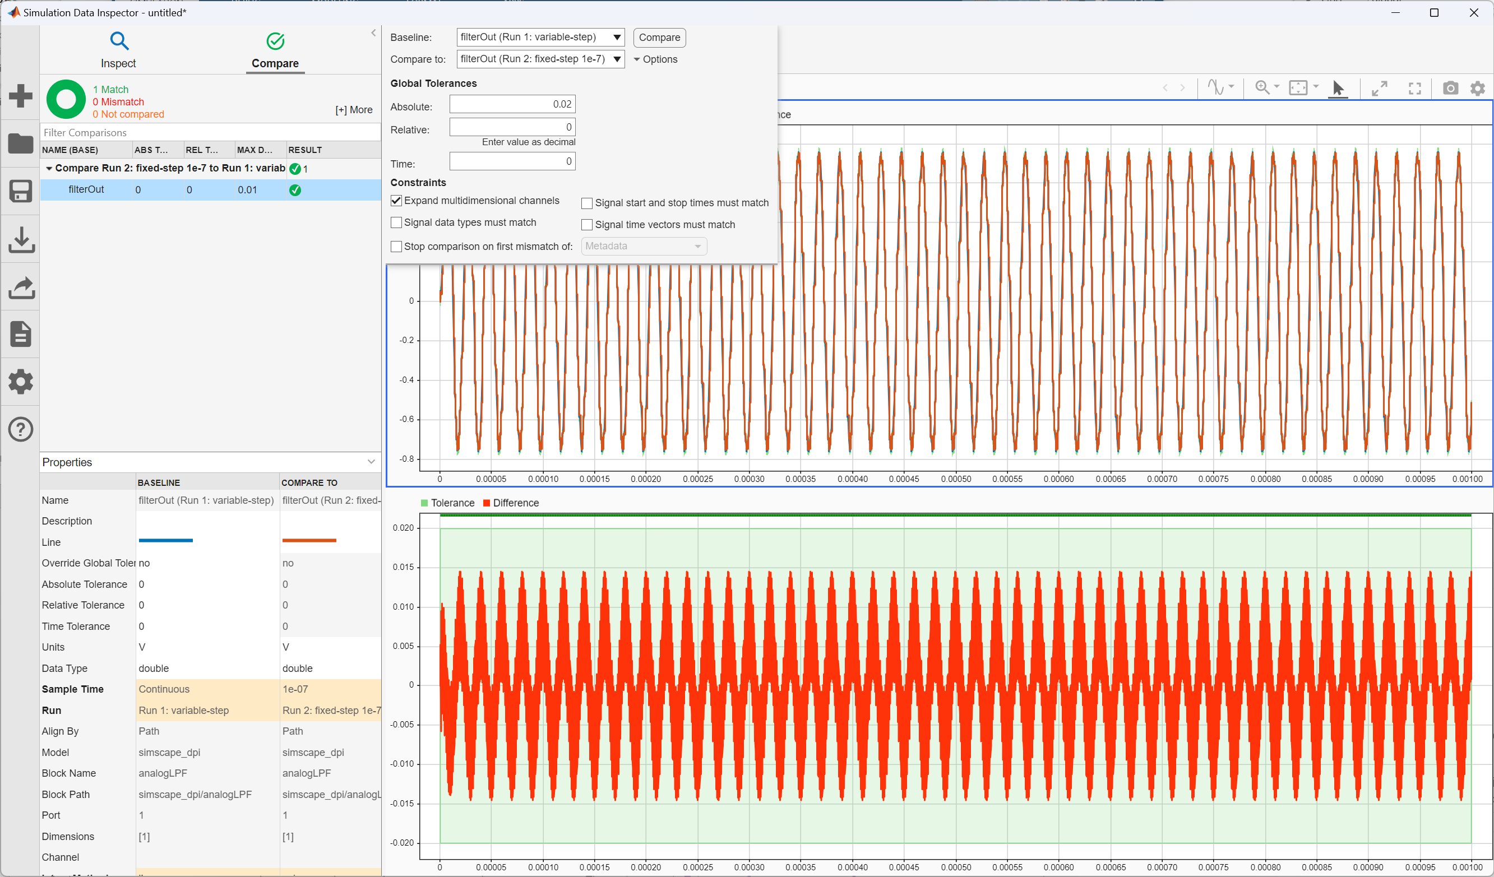Image resolution: width=1494 pixels, height=877 pixels.
Task: Create a report via the document icon
Action: [x=21, y=333]
